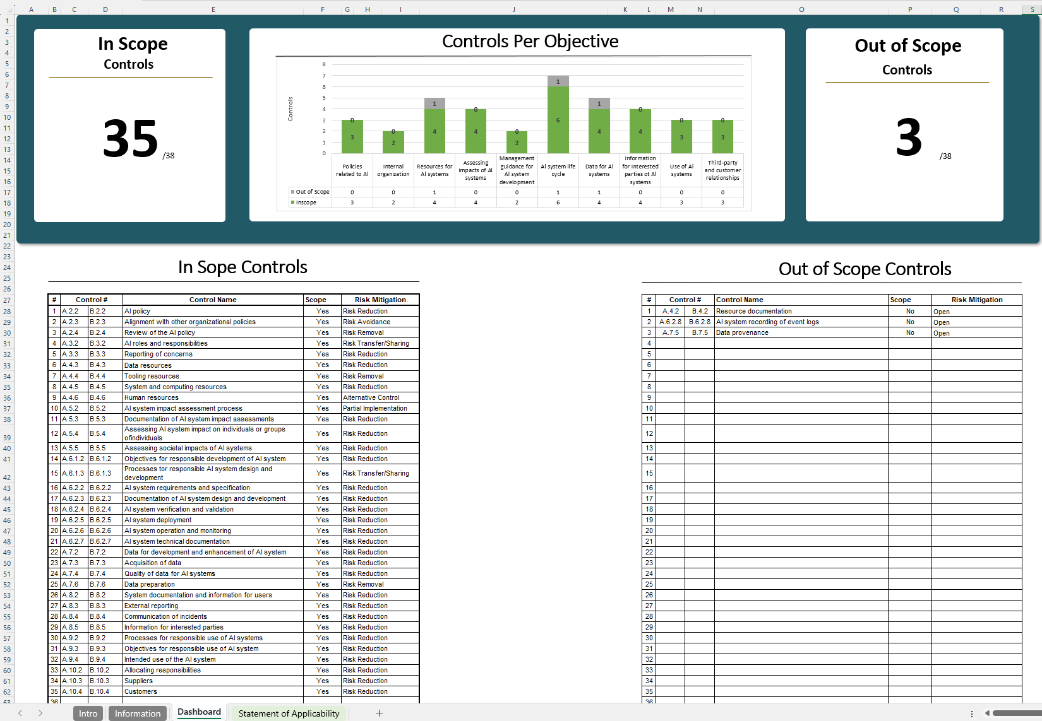Image resolution: width=1042 pixels, height=721 pixels.
Task: Open the Intro sheet tab
Action: (x=88, y=713)
